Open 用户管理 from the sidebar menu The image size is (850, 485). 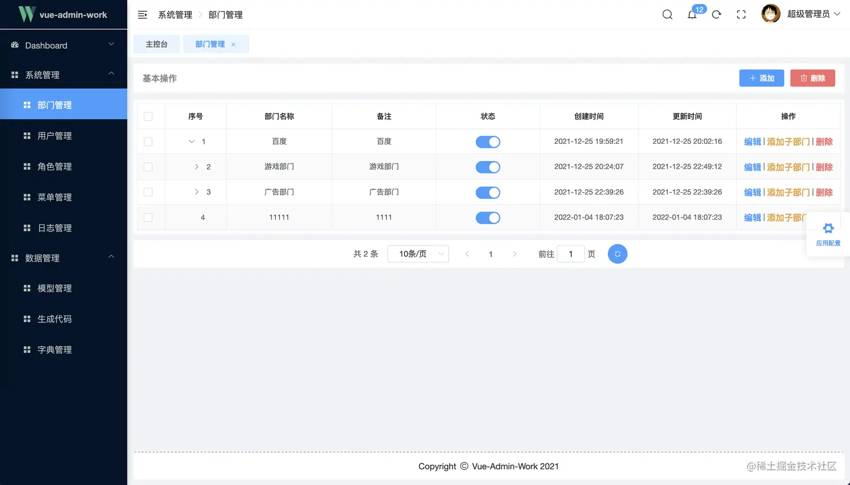pyautogui.click(x=53, y=135)
